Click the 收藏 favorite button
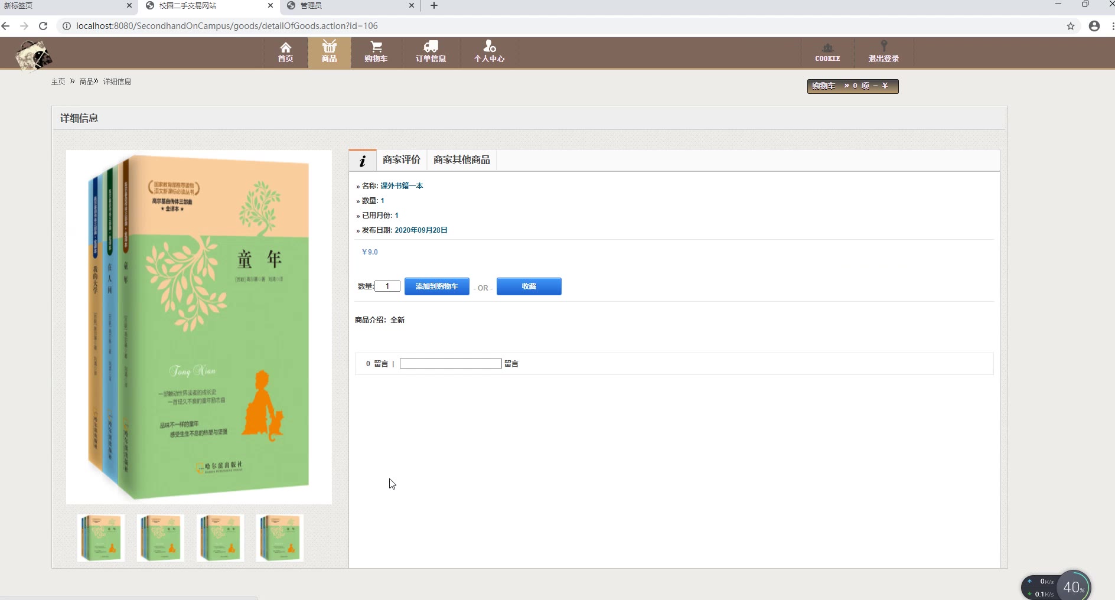1115x600 pixels. click(529, 286)
